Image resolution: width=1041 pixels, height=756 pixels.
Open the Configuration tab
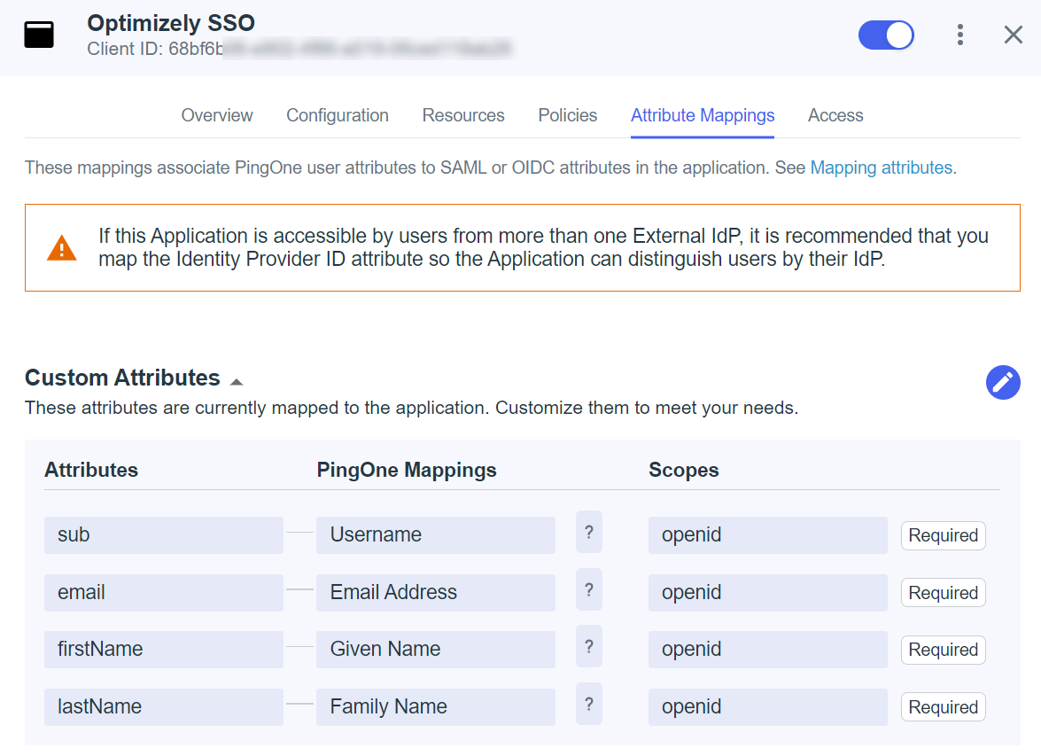coord(338,115)
